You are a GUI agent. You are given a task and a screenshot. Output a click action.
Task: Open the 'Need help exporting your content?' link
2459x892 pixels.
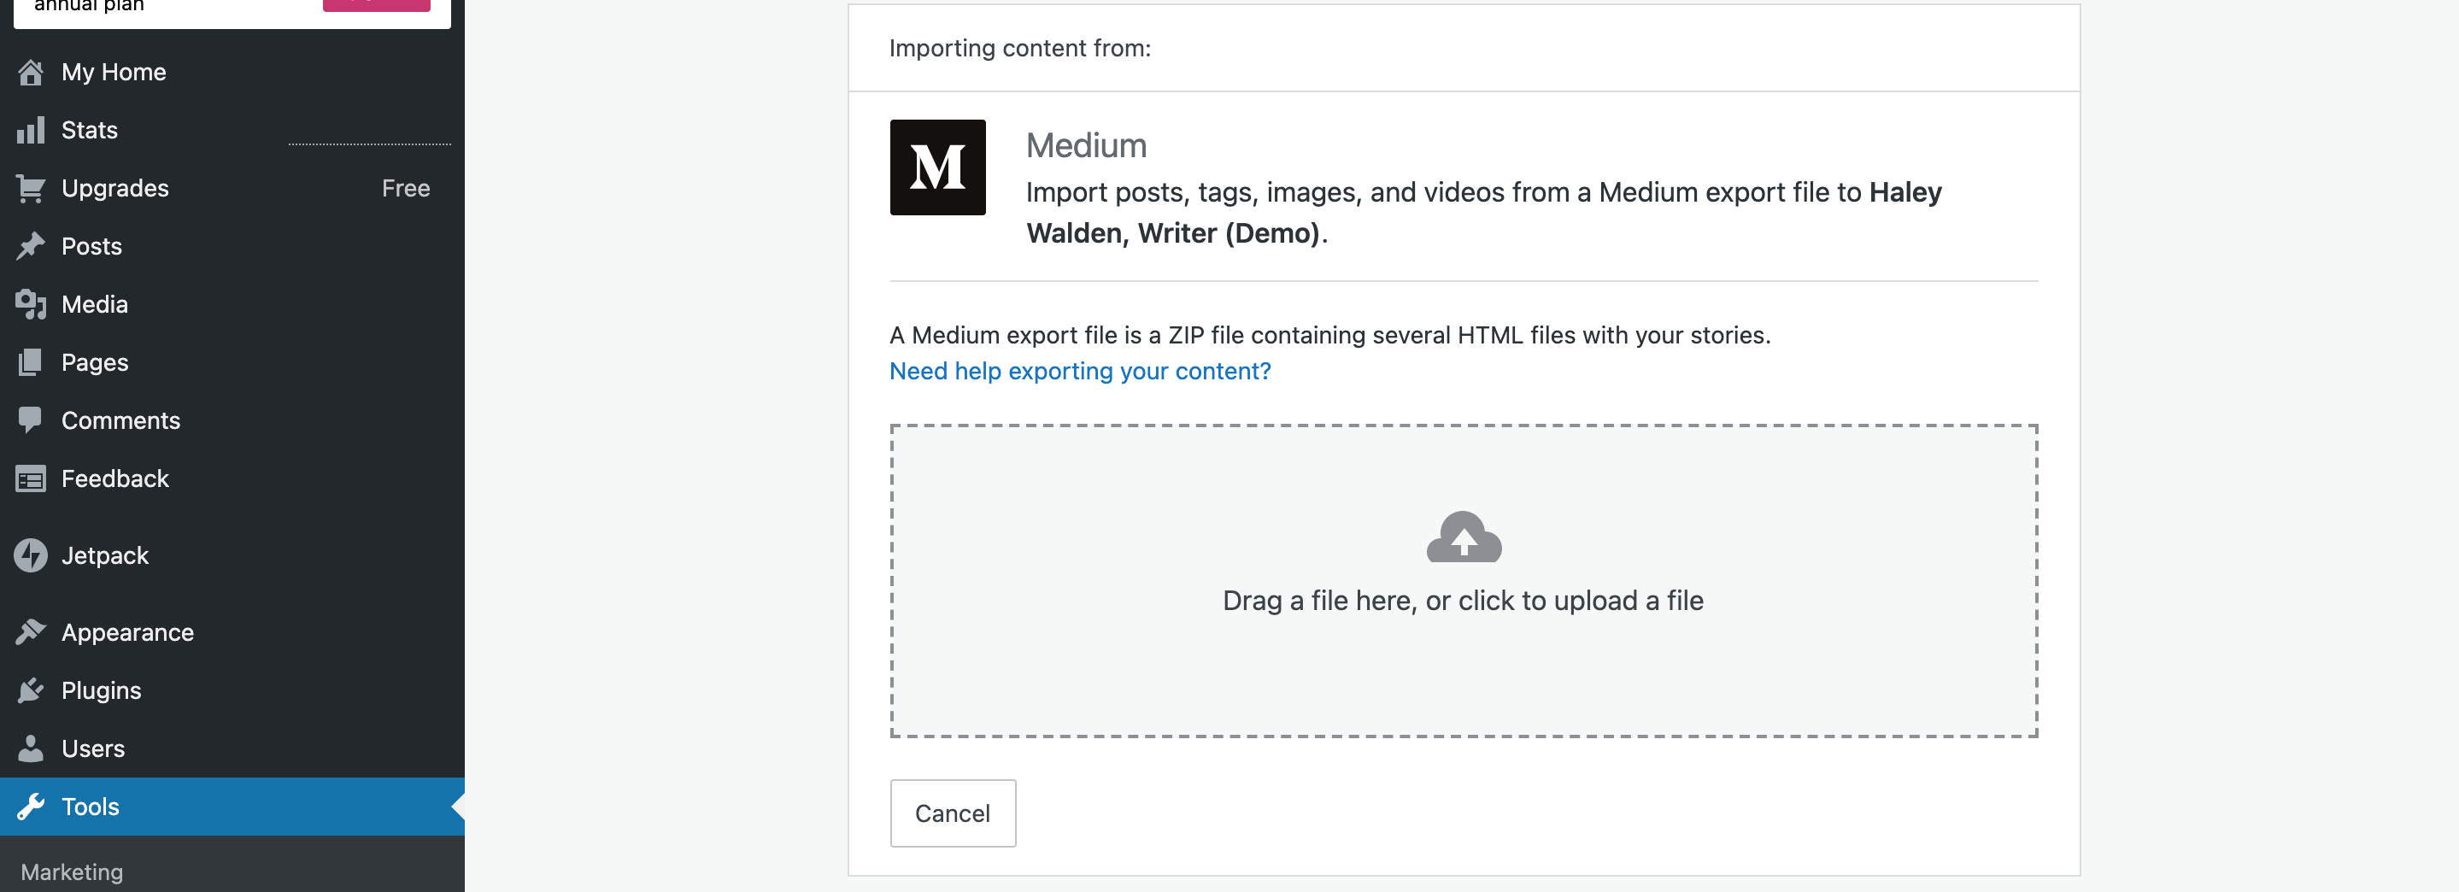pyautogui.click(x=1080, y=371)
